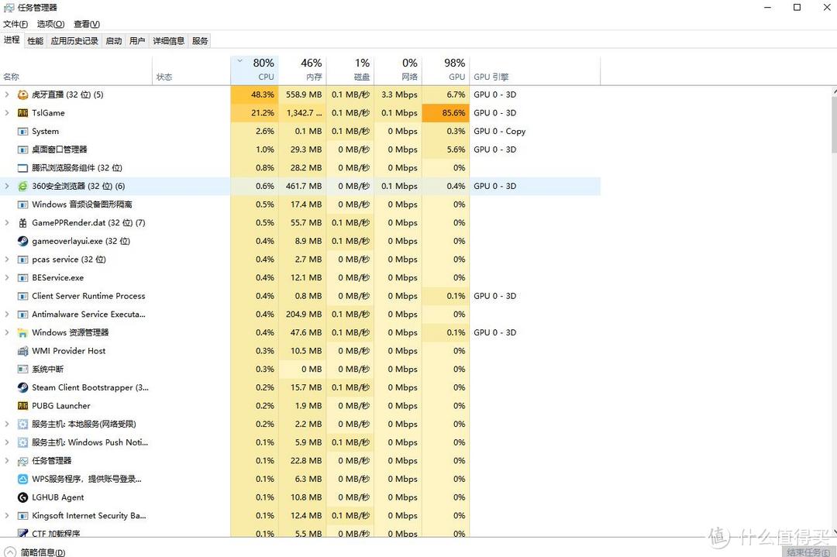Image resolution: width=837 pixels, height=557 pixels.
Task: Click the Windows 资源管理器 folder icon
Action: (22, 332)
